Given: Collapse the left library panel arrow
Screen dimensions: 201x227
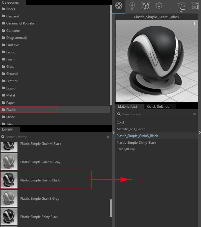Looking at the screenshot, I should [114, 132].
